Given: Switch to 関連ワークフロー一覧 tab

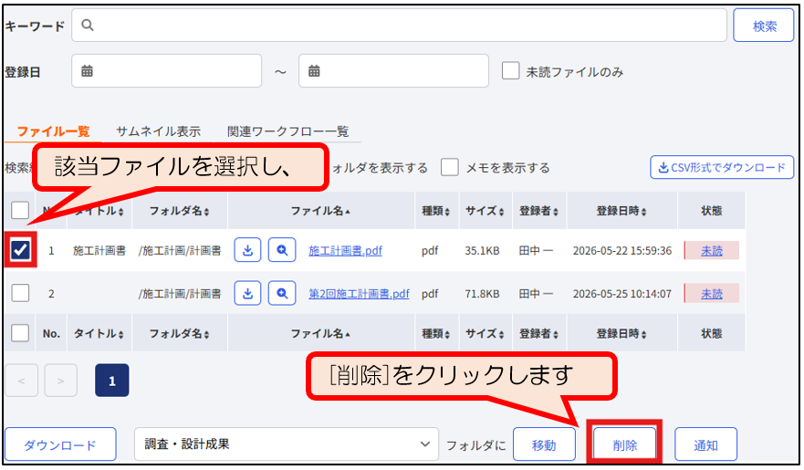Looking at the screenshot, I should [x=288, y=131].
